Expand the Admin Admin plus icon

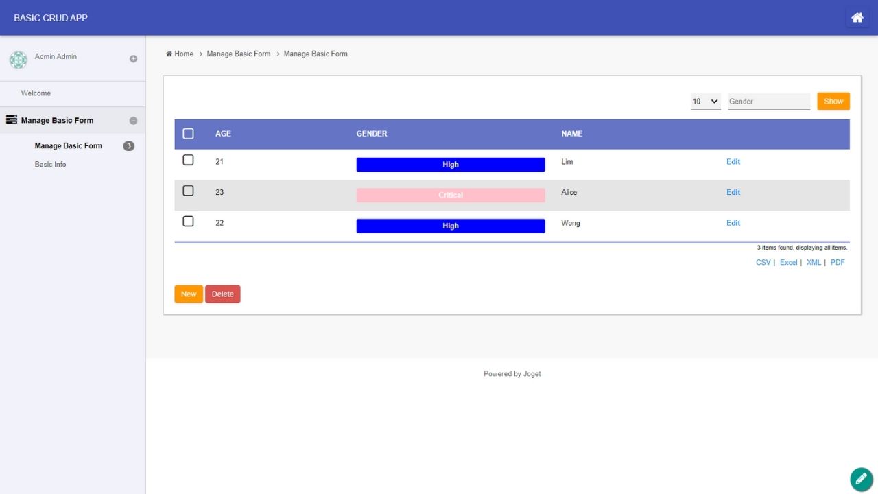[133, 59]
